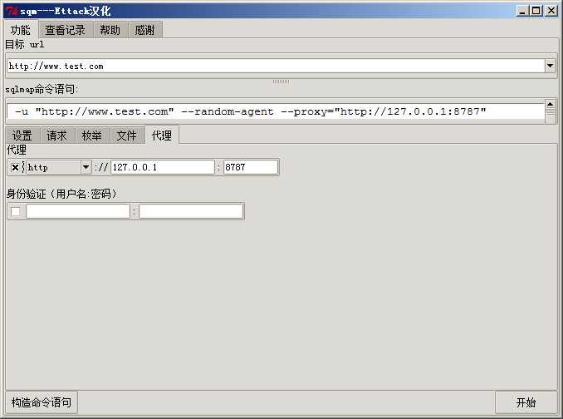The image size is (563, 419).
Task: Open the 设置 sub-tab
Action: (x=22, y=136)
